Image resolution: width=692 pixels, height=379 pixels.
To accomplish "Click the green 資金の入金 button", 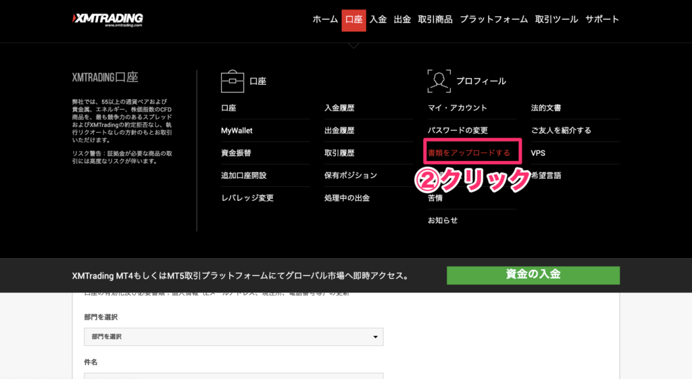I will pos(533,275).
